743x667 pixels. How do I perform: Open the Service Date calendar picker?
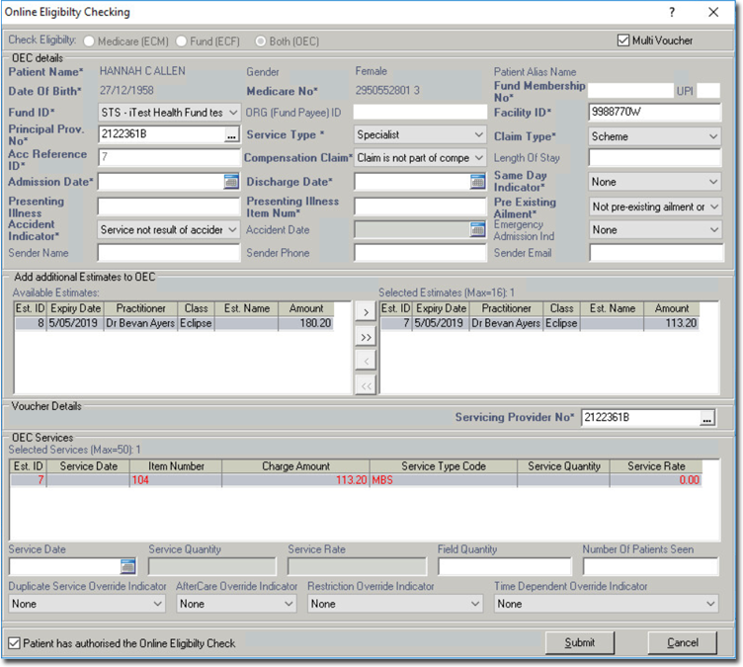click(x=127, y=566)
